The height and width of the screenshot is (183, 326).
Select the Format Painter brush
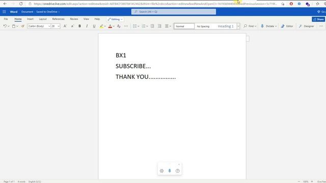point(22,26)
